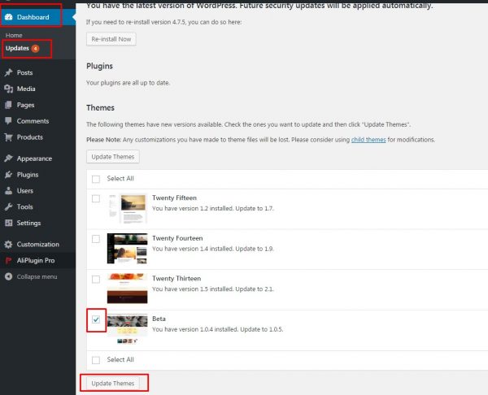Click the Twenty Fourteen theme name
Screen dimensions: 488x395
177,239
